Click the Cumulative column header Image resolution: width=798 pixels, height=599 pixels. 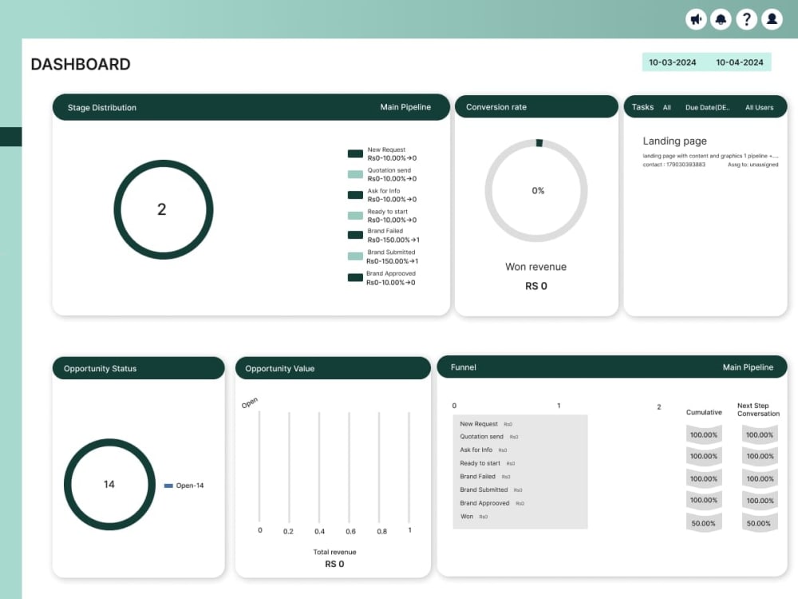(704, 412)
